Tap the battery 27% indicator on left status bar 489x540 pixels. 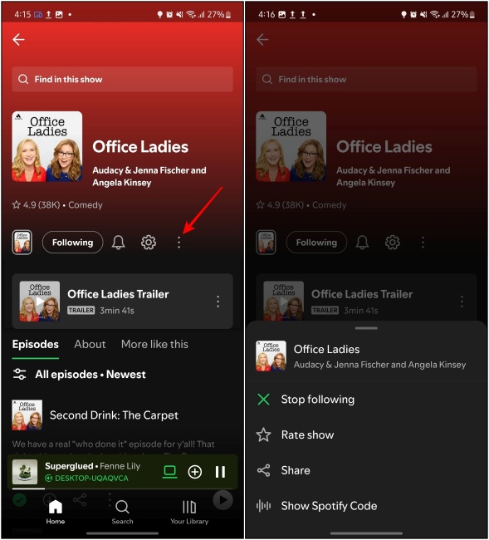coord(219,14)
